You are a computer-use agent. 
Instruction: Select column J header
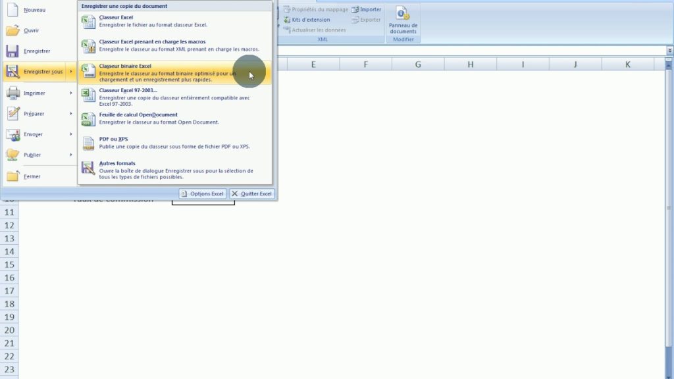click(x=575, y=64)
